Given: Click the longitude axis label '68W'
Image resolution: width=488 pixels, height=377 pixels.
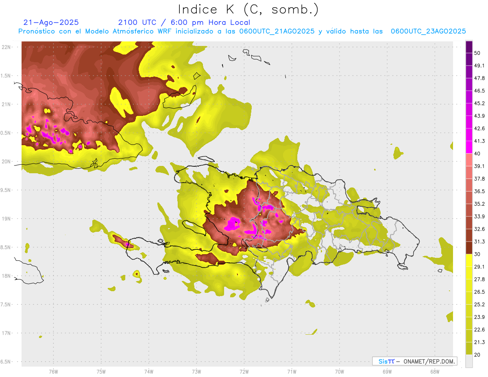Looking at the screenshot, I should pos(434,371).
